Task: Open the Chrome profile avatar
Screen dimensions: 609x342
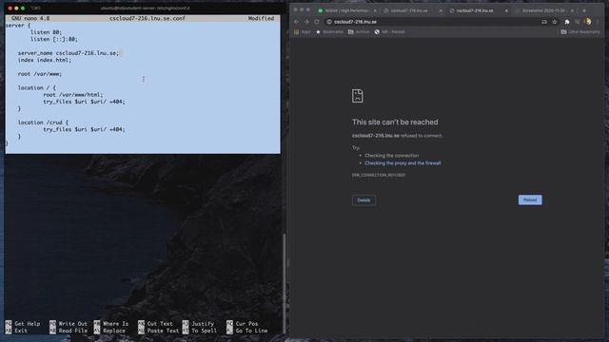Action: 588,22
